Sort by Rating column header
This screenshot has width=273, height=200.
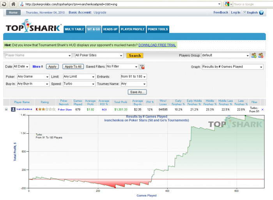pyautogui.click(x=45, y=102)
